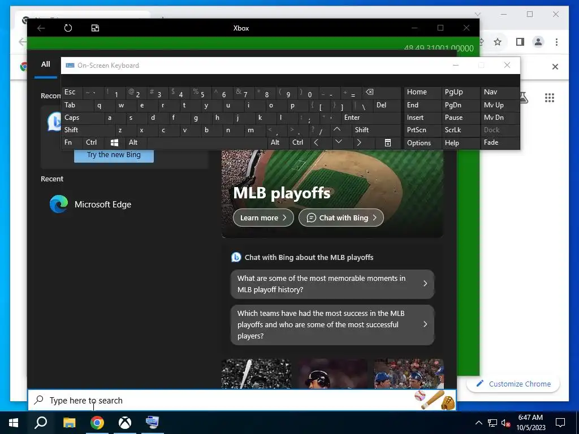Tap Options key on On-Screen Keyboard
Screen dimensions: 579x434
[x=422, y=143]
